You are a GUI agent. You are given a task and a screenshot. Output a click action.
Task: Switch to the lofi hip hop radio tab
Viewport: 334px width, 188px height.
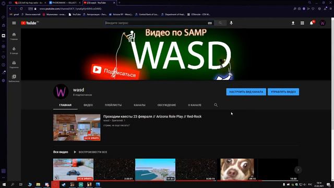(x=30, y=3)
